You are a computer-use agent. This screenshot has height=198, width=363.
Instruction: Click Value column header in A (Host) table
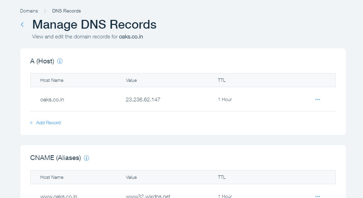[131, 80]
